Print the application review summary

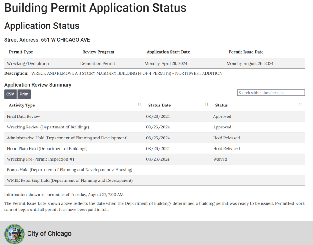coord(24,94)
